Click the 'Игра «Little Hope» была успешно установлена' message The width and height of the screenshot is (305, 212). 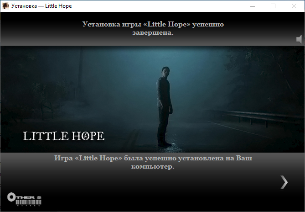pyautogui.click(x=153, y=162)
